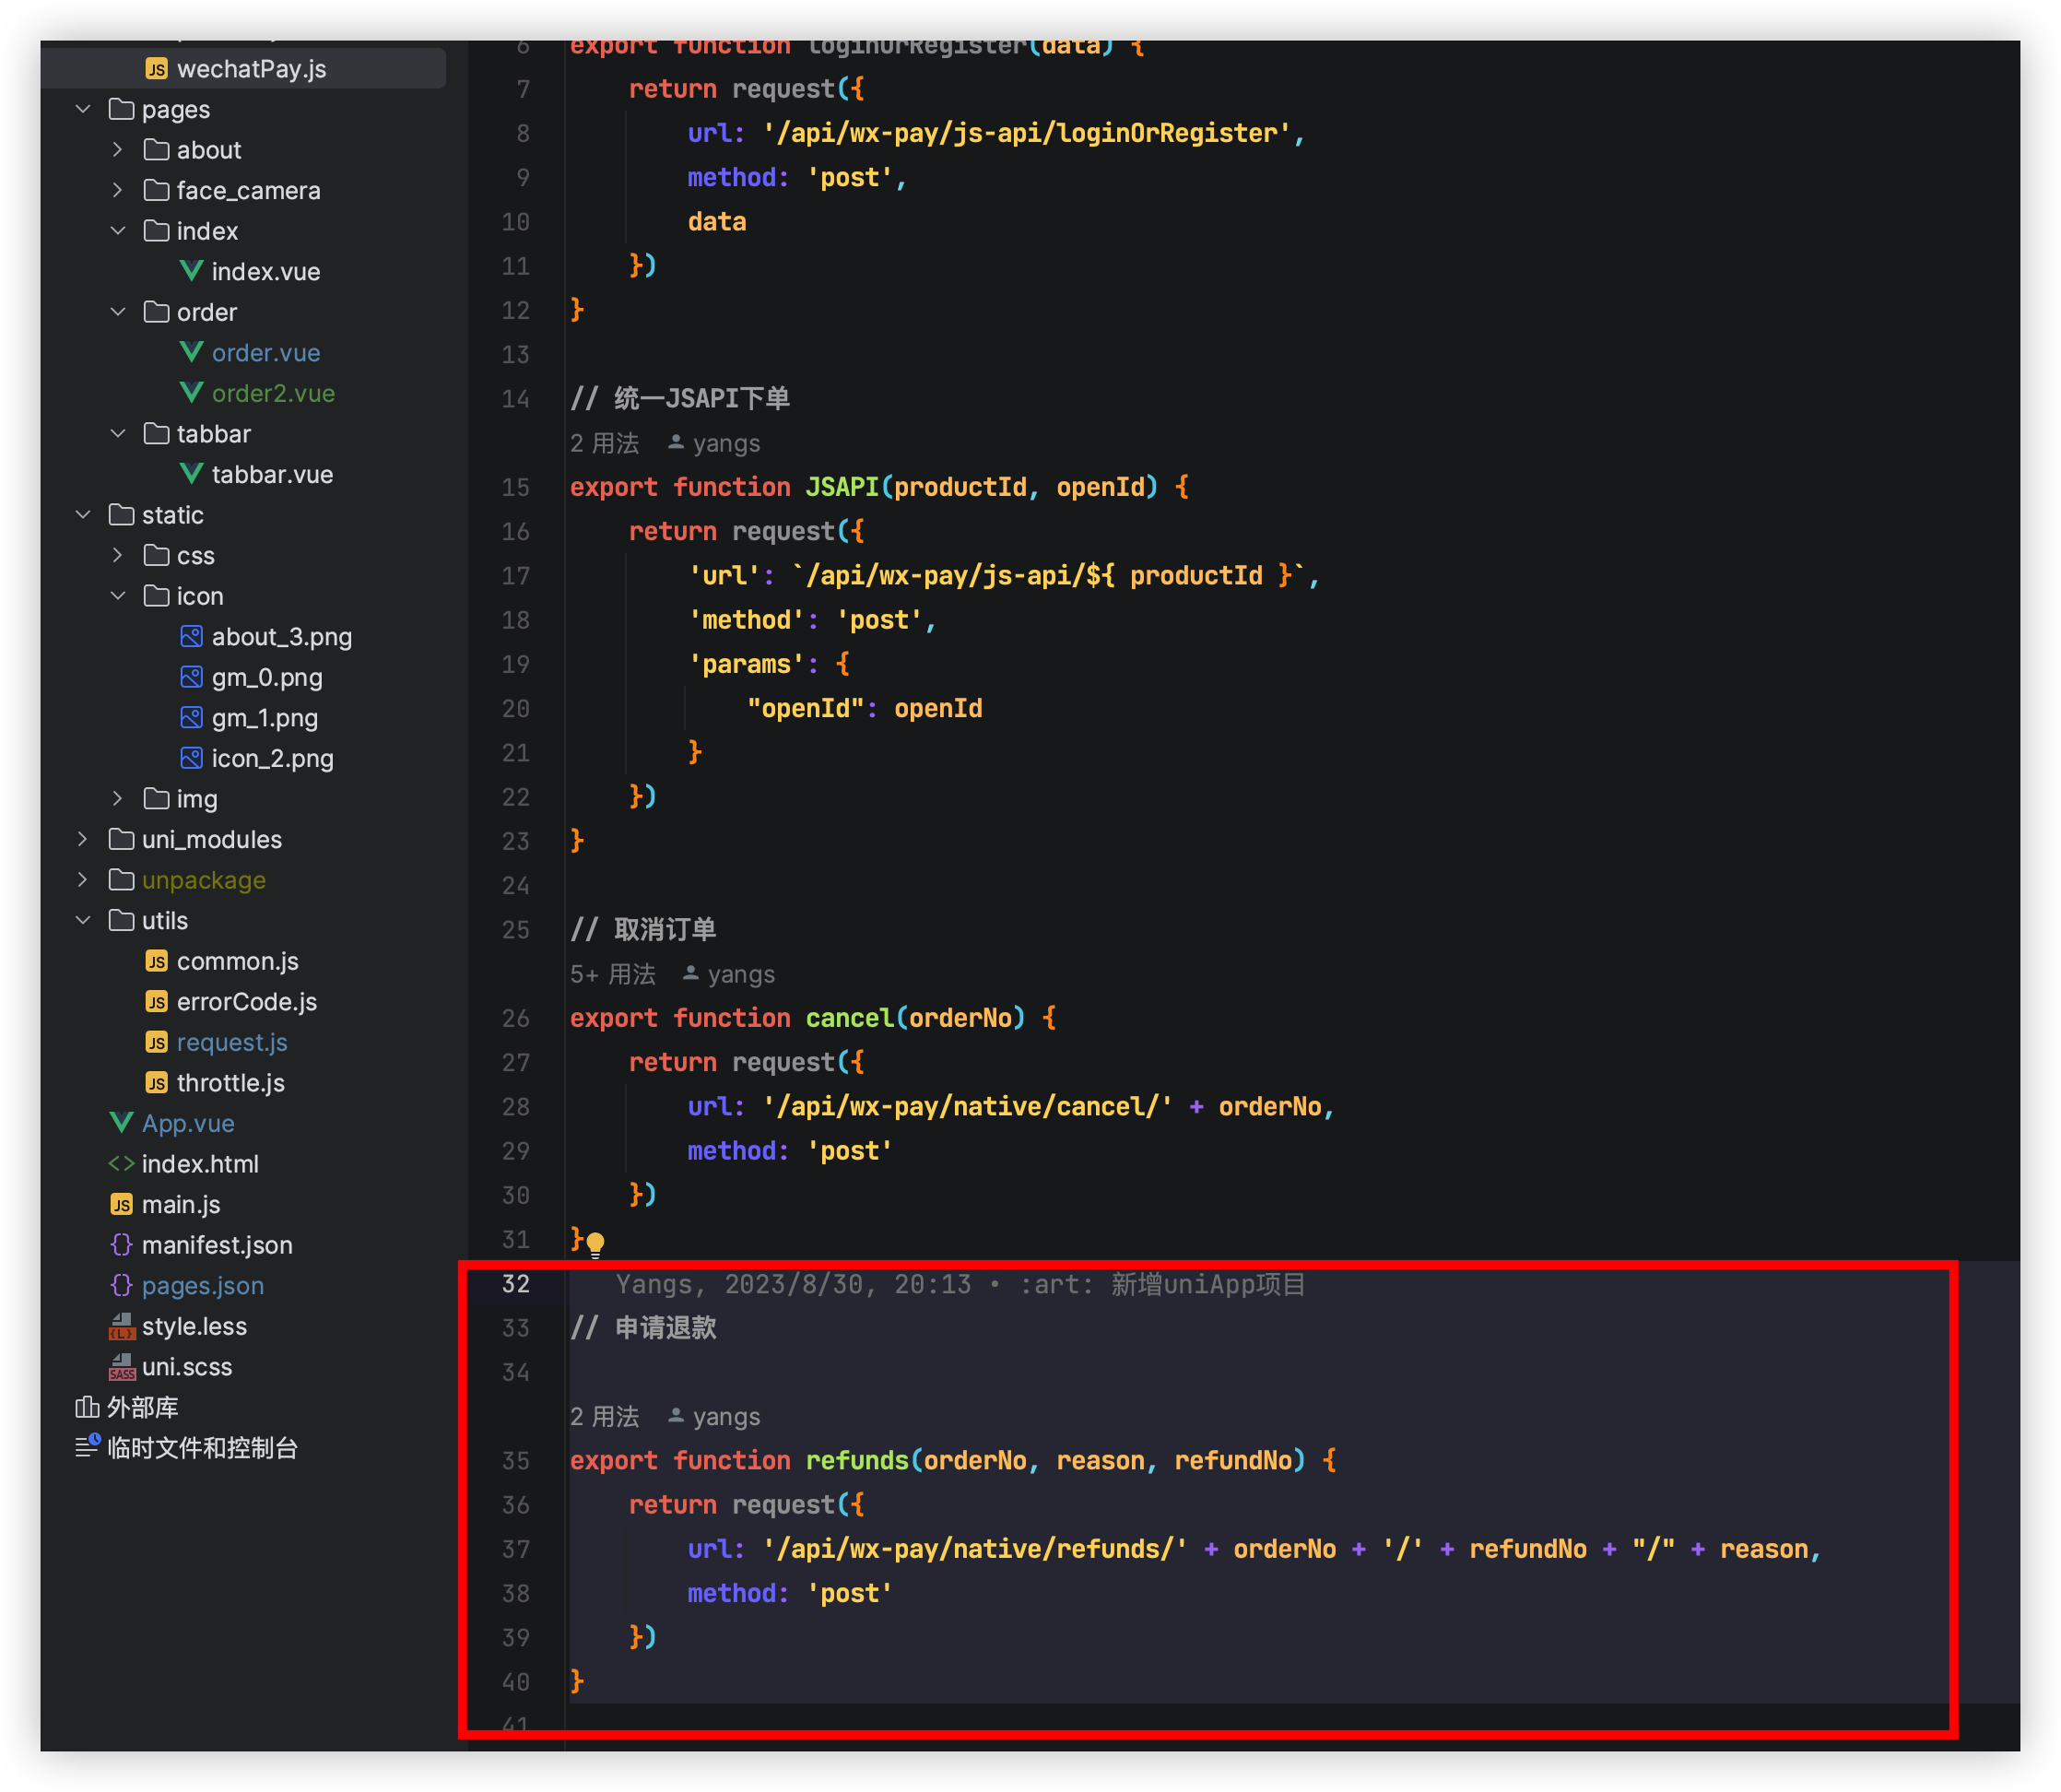
Task: Click line number 15 in the gutter
Action: coord(515,487)
